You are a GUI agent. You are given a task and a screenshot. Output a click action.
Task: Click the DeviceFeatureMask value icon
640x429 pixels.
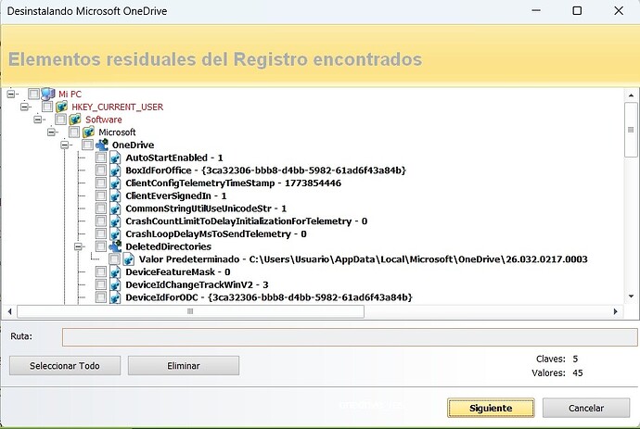115,272
